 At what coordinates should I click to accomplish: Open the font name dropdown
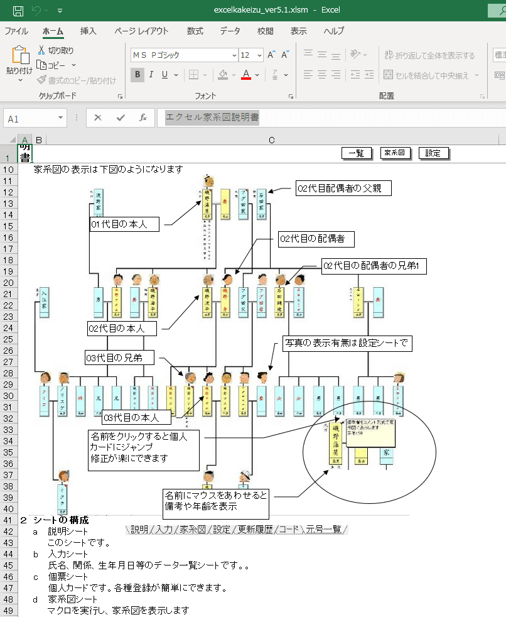point(234,55)
